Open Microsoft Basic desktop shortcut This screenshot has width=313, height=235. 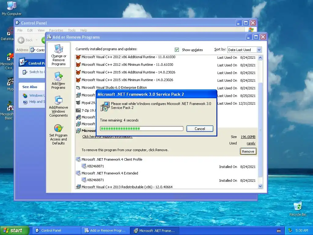8,110
